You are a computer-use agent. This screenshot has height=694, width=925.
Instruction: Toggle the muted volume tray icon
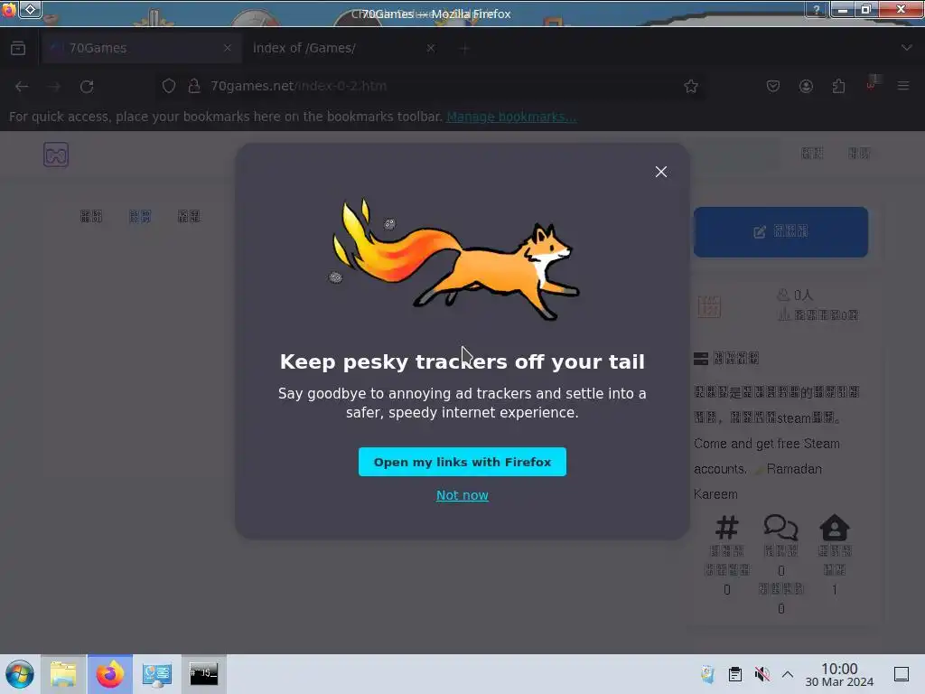[761, 674]
